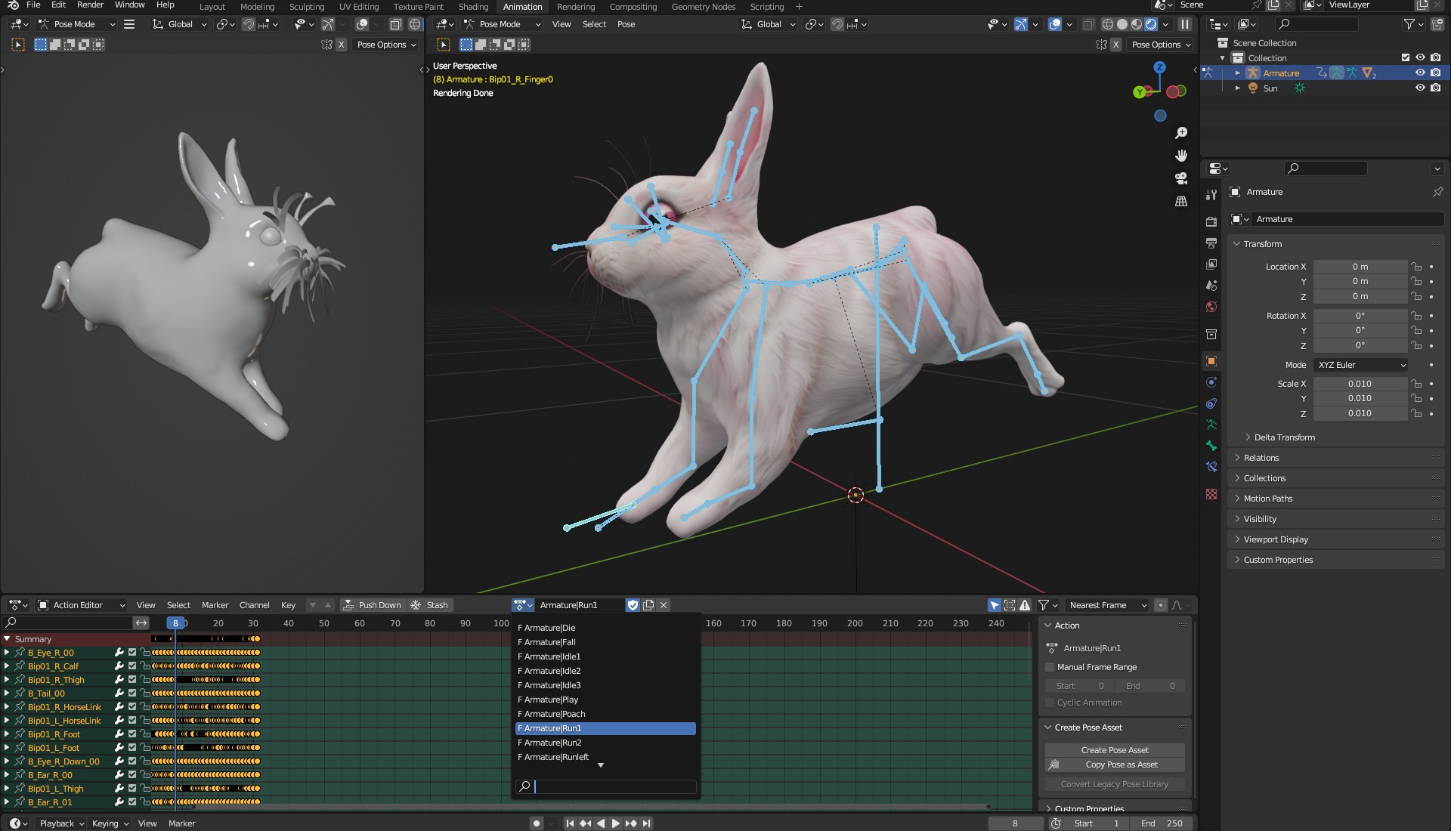Viewport: 1451px width, 831px height.
Task: Click the pan hand icon in viewport
Action: coord(1181,156)
